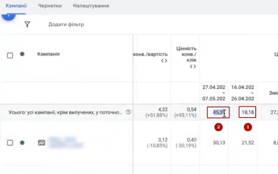The height and width of the screenshot is (174, 278).
Task: Click the funnel filter icon
Action: (x=27, y=25)
